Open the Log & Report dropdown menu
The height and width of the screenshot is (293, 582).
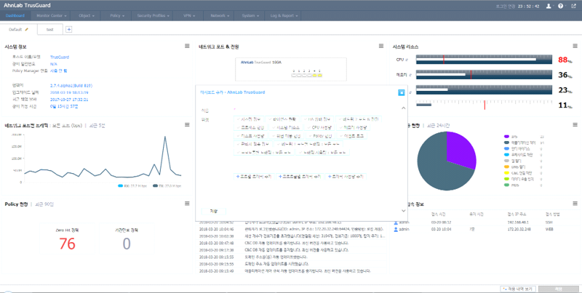click(284, 16)
